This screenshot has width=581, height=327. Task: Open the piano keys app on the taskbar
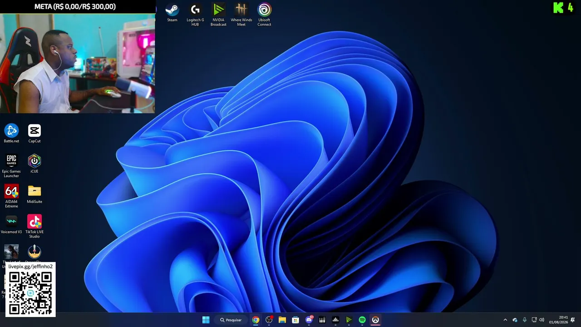pyautogui.click(x=322, y=320)
